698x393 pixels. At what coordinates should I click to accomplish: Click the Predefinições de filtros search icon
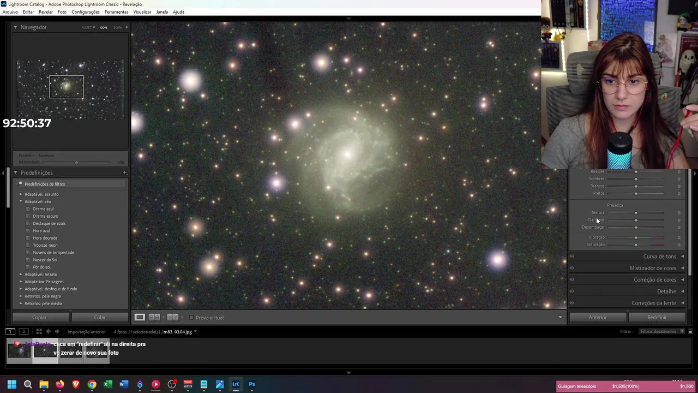20,184
